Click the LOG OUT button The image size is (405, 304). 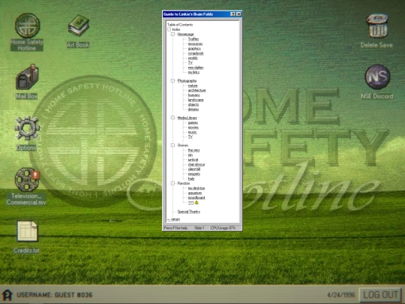point(380,295)
